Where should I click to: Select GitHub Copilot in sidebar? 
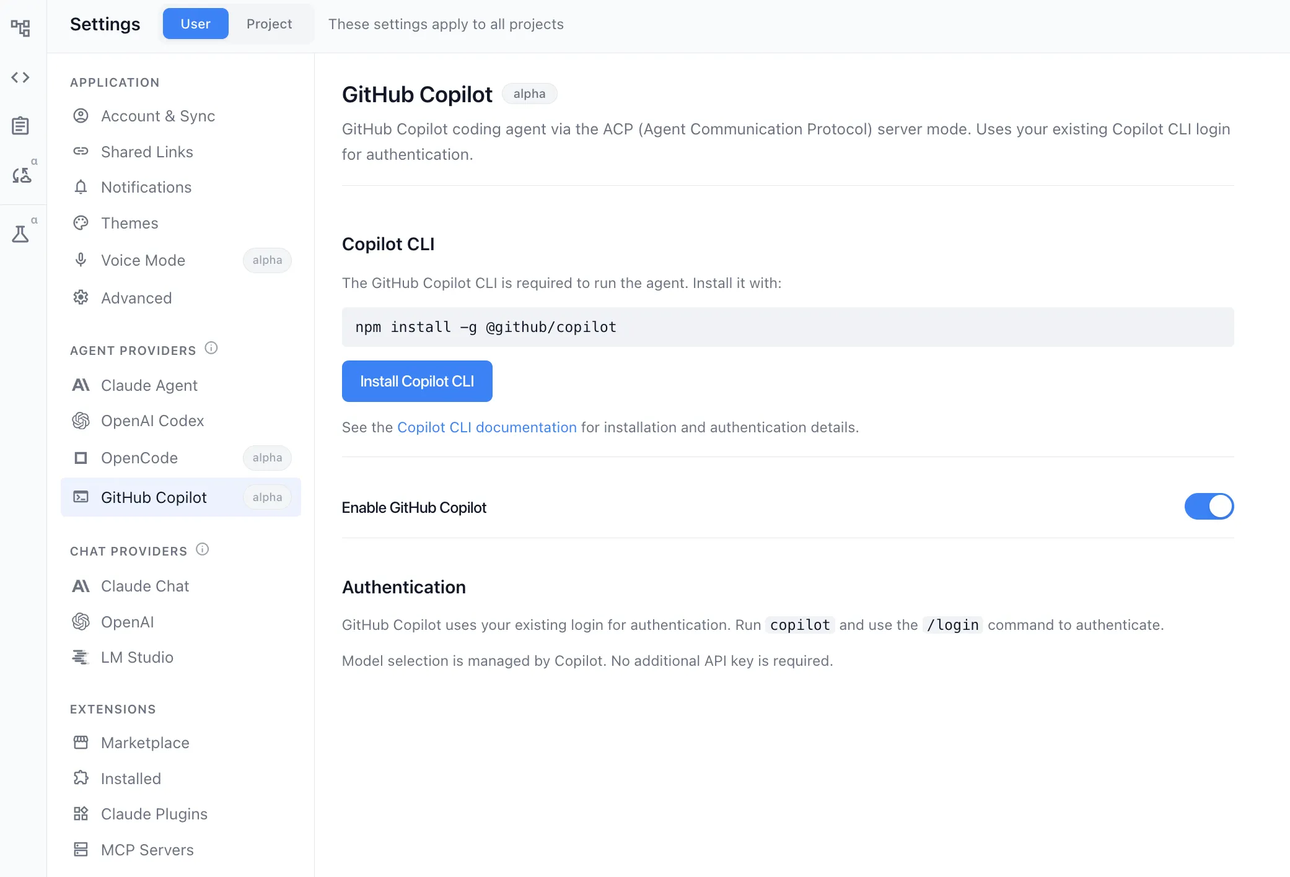coord(181,497)
